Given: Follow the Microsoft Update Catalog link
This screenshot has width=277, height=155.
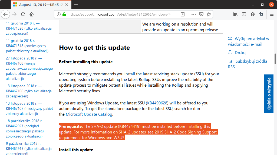Looking at the screenshot, I should 89,114.
